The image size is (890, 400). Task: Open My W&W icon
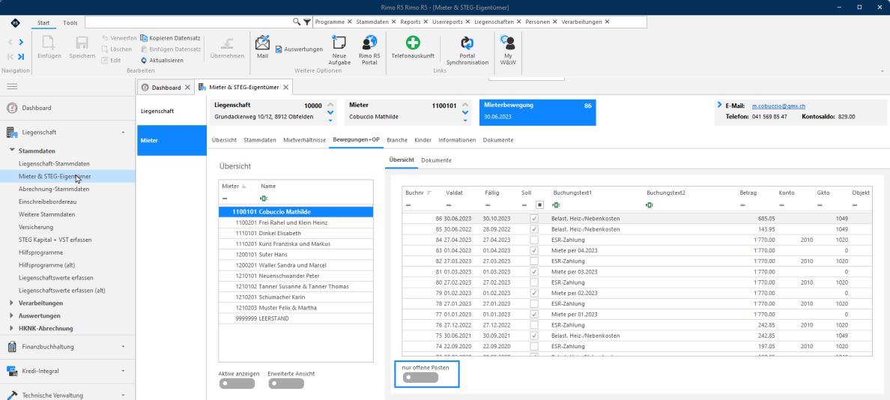point(507,43)
